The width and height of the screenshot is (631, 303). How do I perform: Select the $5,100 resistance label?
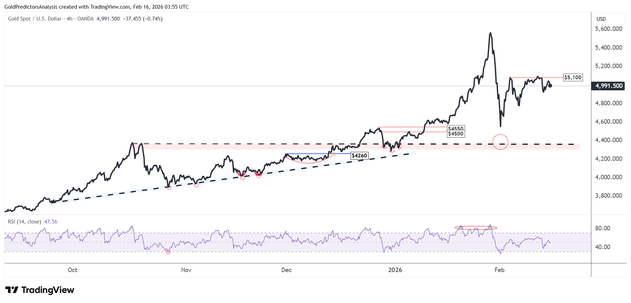click(573, 77)
